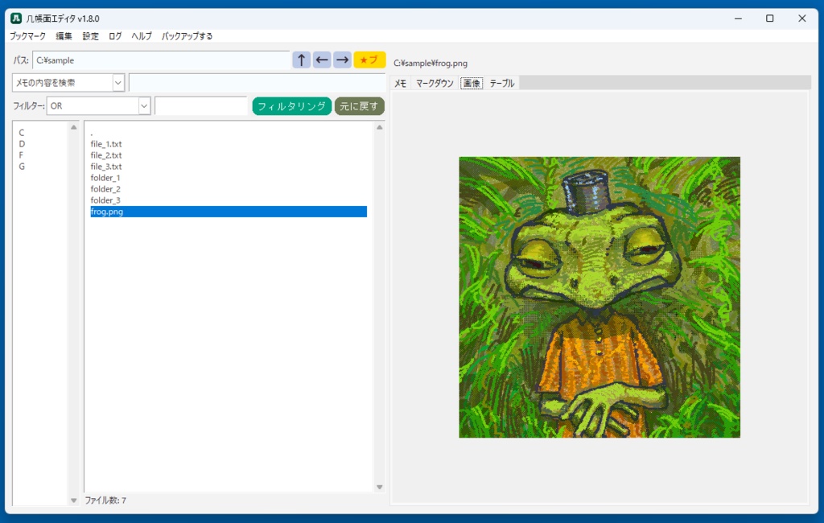Click file list scrollbar down arrow
824x523 pixels.
click(x=380, y=488)
